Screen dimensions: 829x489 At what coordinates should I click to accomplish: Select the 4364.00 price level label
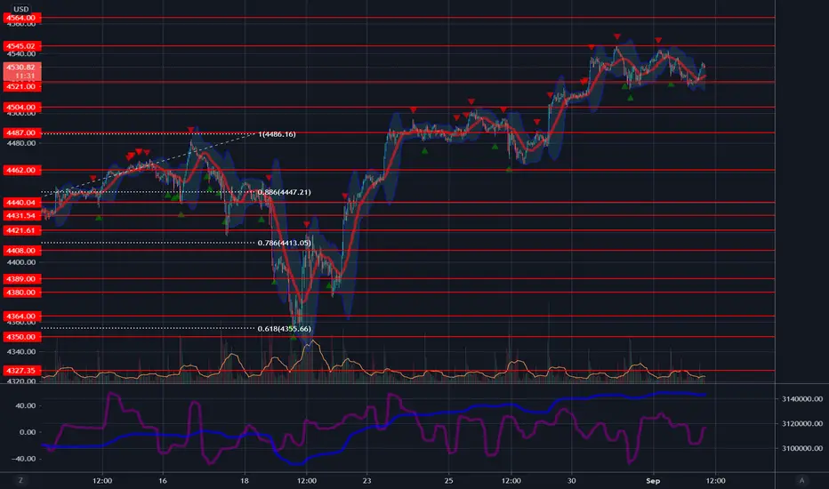21,317
